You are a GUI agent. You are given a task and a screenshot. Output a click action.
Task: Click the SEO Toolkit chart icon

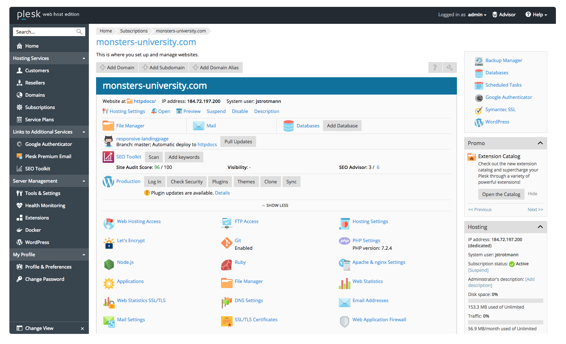108,157
